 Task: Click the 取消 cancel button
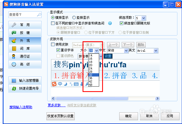pos(149,116)
